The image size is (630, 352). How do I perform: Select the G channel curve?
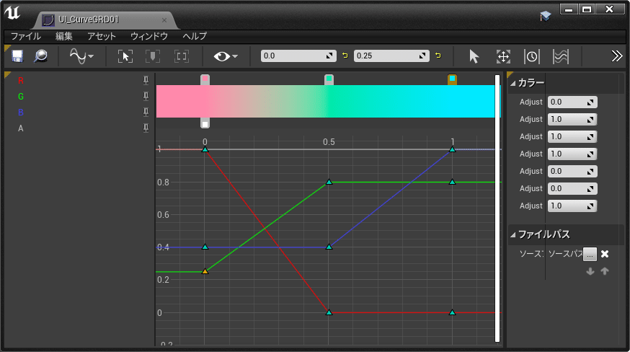pyautogui.click(x=21, y=97)
